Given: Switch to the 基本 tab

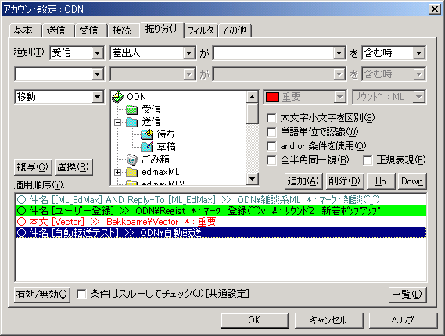Looking at the screenshot, I should coord(23,30).
